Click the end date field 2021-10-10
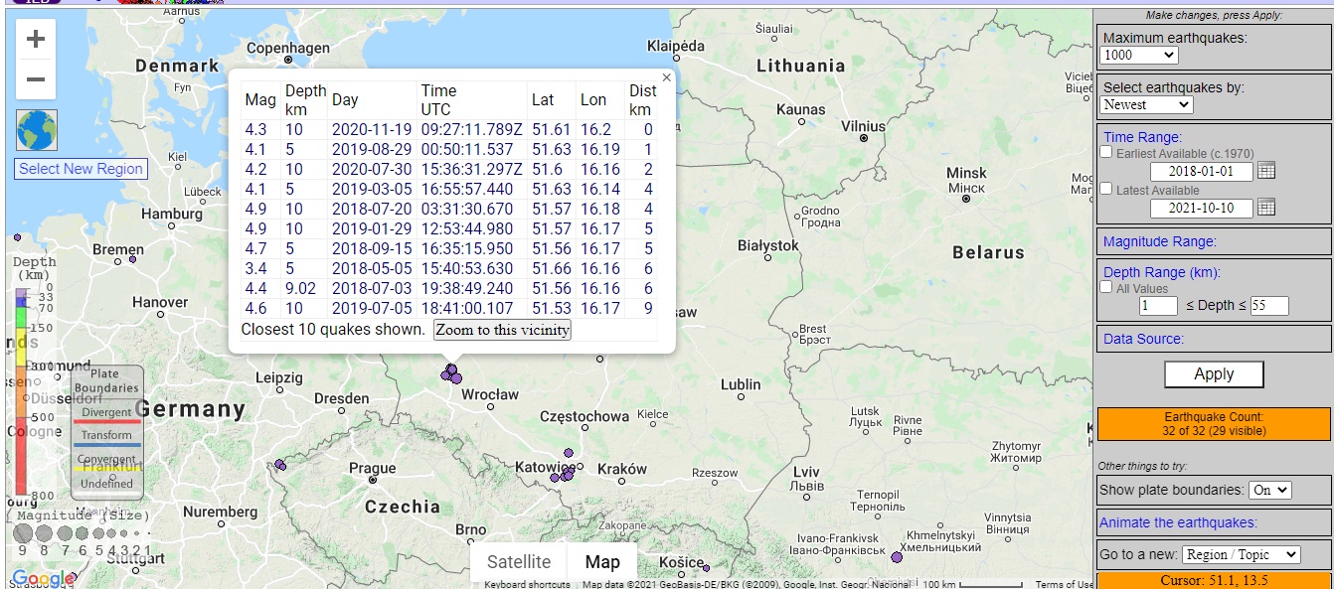This screenshot has height=589, width=1334. pyautogui.click(x=1201, y=209)
